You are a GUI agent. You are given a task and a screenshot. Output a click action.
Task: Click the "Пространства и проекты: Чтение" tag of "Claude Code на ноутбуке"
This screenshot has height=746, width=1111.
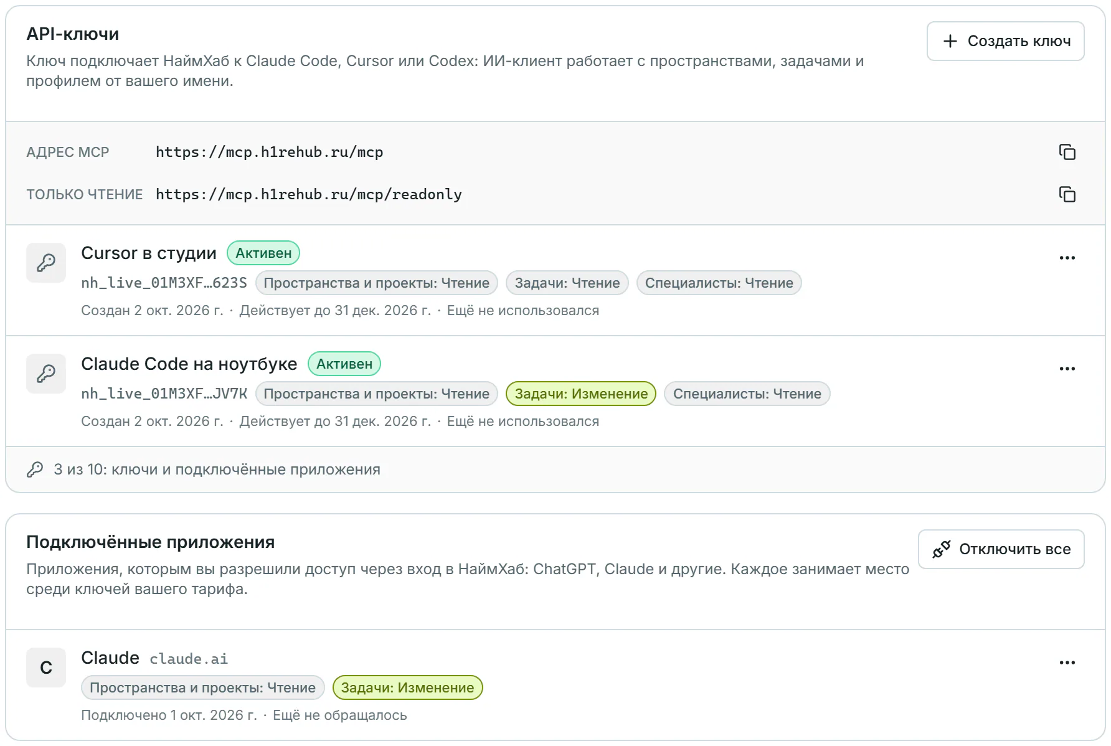(x=376, y=394)
